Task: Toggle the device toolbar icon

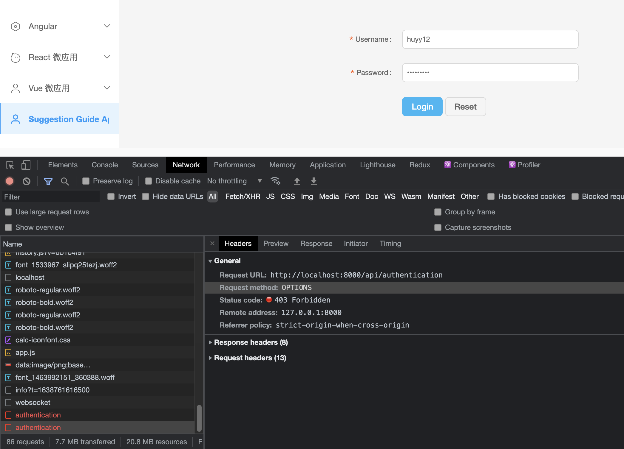Action: click(x=26, y=165)
